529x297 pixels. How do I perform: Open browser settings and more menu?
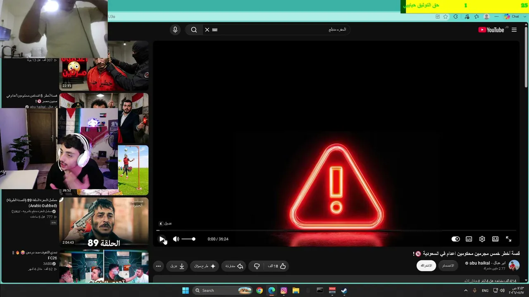[496, 16]
